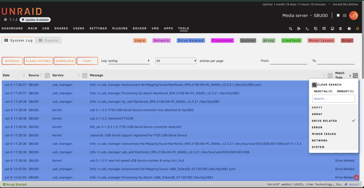
Task: Click the question mark help icon
Action: pyautogui.click(x=349, y=28)
